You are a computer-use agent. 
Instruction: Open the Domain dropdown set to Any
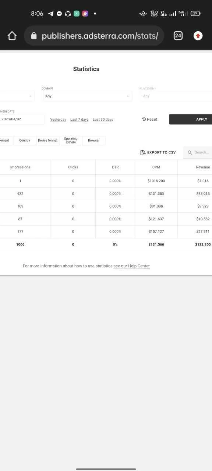pyautogui.click(x=87, y=96)
